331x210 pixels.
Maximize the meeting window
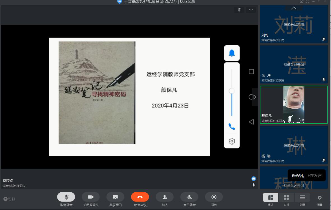coord(319,1)
